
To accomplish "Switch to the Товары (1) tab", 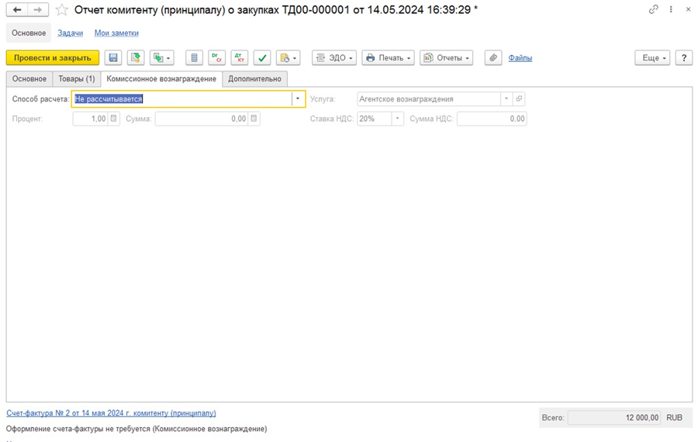I will coord(77,79).
